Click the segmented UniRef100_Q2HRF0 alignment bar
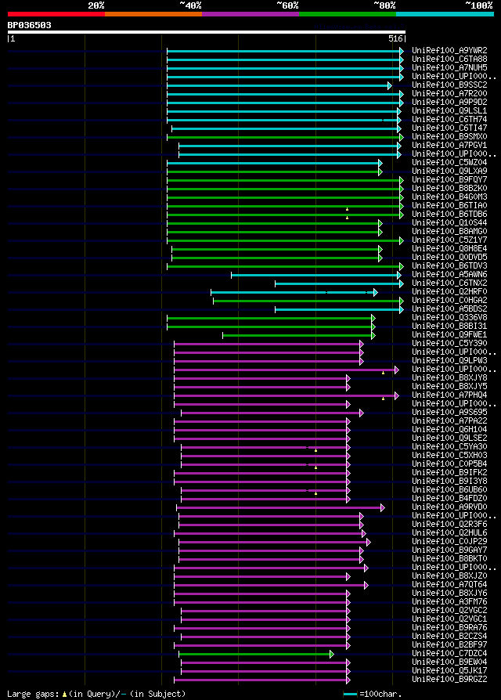The width and height of the screenshot is (501, 700). (294, 292)
